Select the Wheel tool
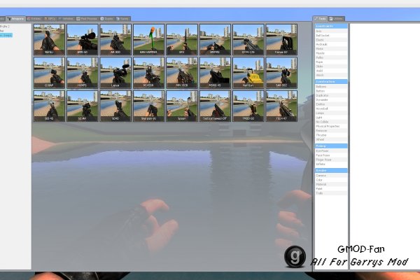This screenshot has height=280, width=420. click(331, 139)
